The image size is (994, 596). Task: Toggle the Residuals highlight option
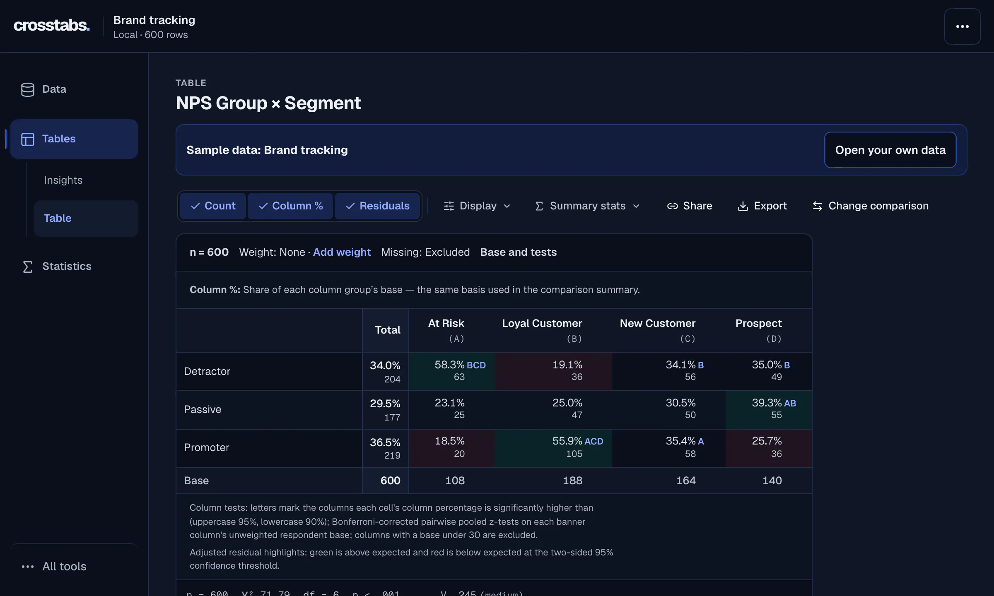tap(377, 206)
